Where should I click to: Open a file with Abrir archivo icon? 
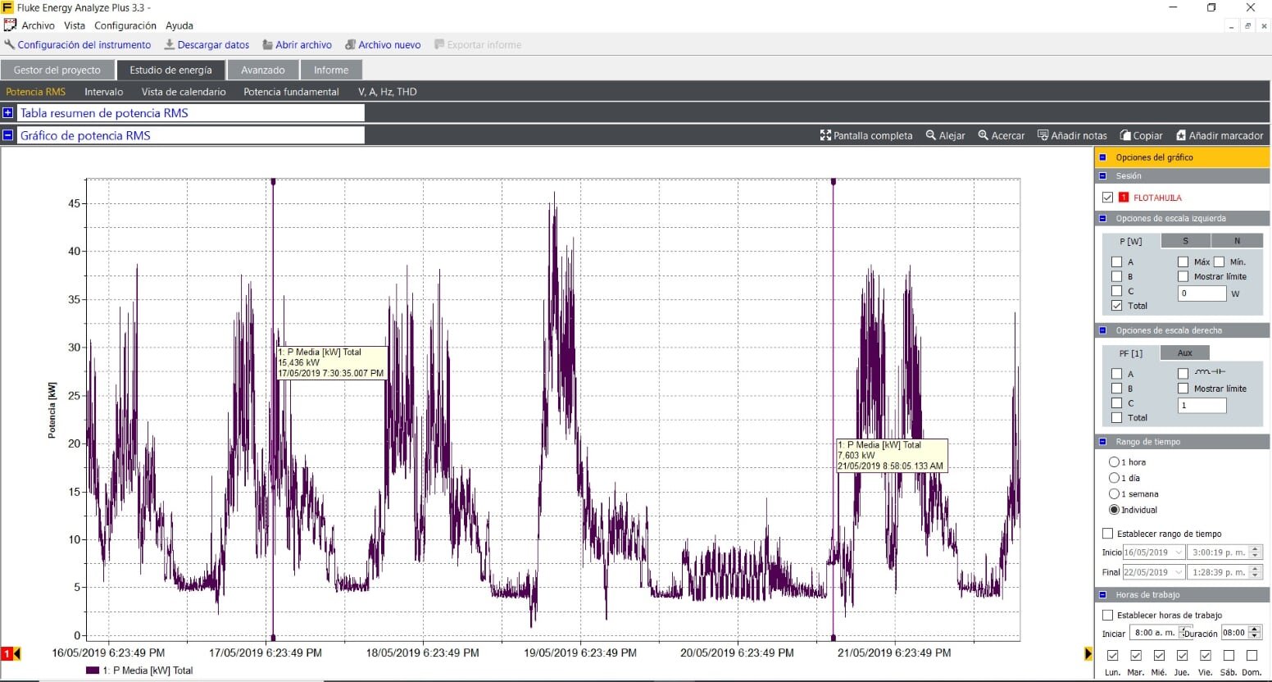pyautogui.click(x=267, y=45)
